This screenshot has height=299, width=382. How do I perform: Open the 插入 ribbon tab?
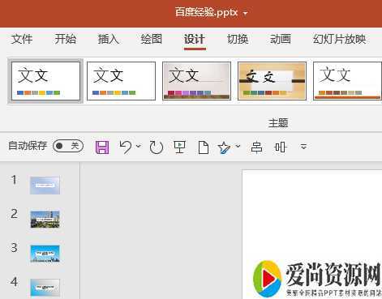[x=108, y=40]
